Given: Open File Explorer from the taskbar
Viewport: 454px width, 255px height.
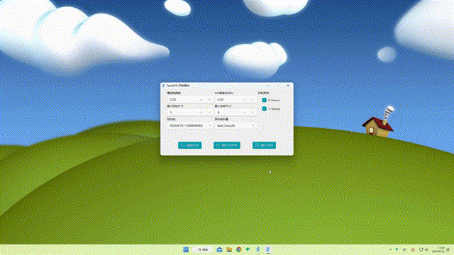Looking at the screenshot, I should 229,249.
